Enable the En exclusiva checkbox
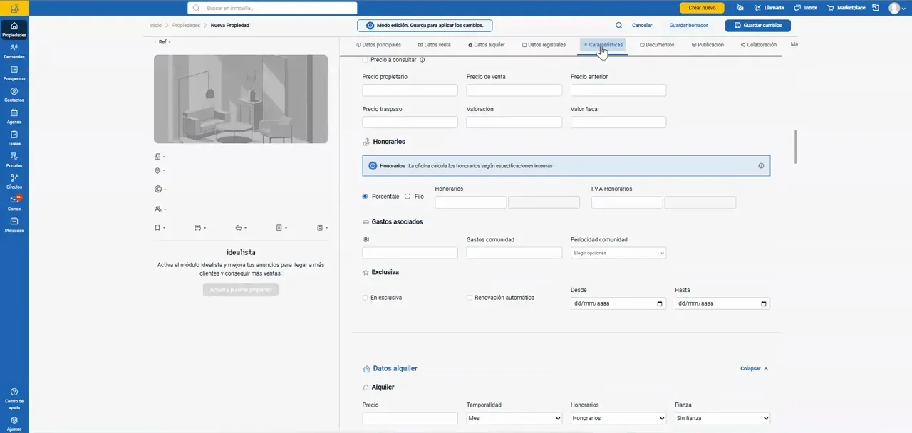Image resolution: width=912 pixels, height=433 pixels. coord(366,298)
